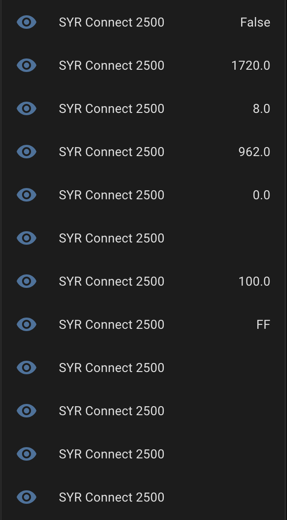This screenshot has height=520, width=287.
Task: Select the 8.0 state value
Action: coord(261,108)
